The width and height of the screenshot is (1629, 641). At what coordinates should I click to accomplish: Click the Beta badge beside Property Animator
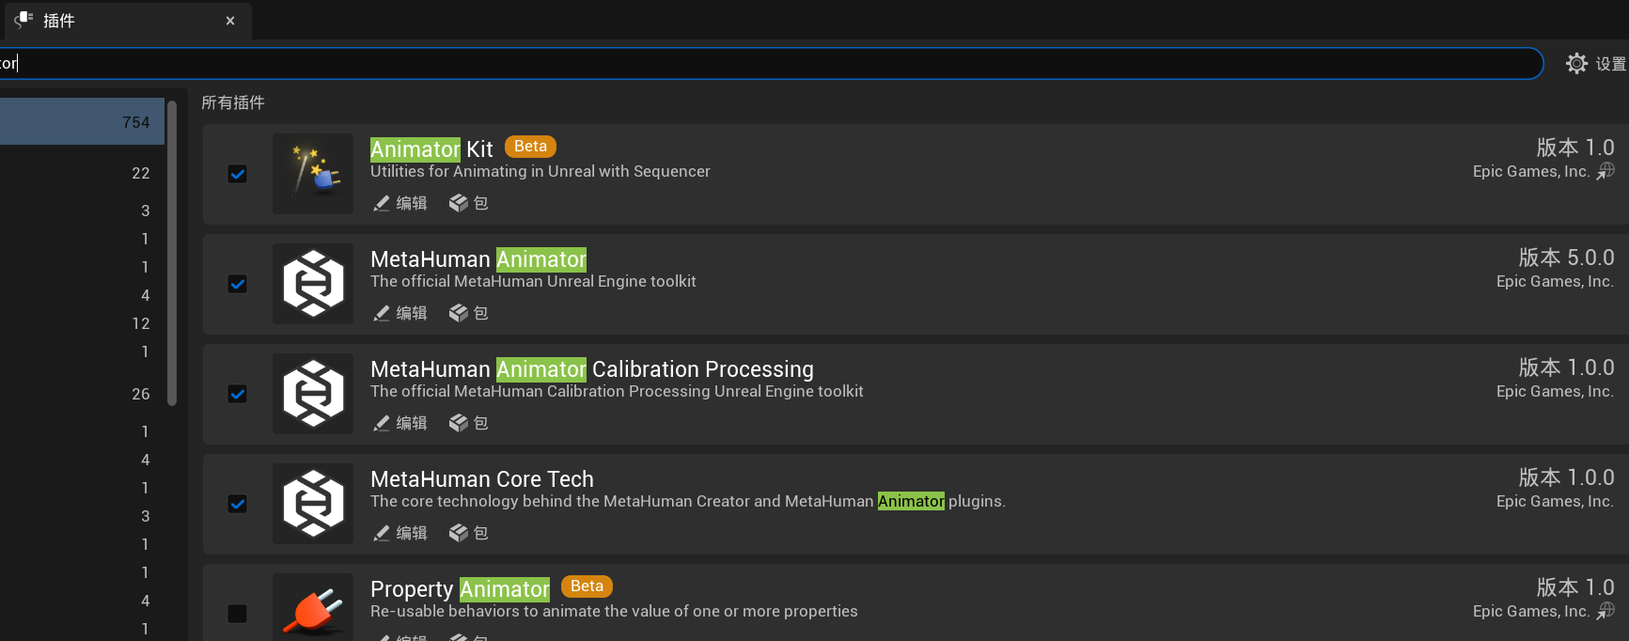587,586
